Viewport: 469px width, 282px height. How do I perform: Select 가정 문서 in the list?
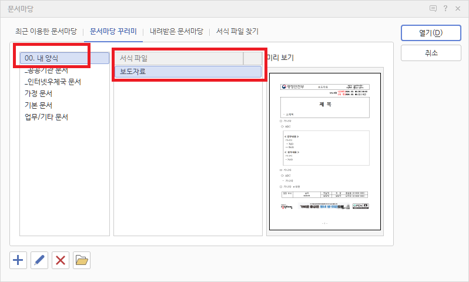[x=39, y=93]
